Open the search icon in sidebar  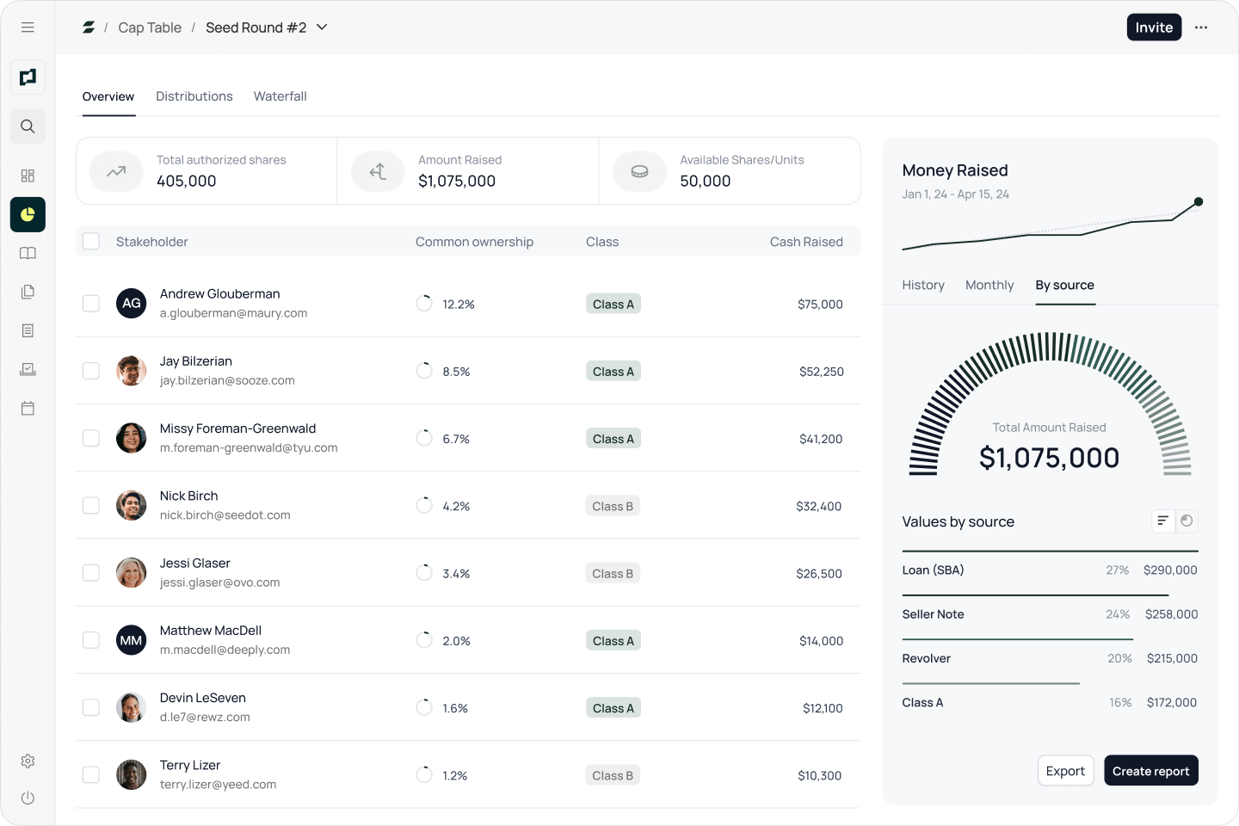[28, 126]
